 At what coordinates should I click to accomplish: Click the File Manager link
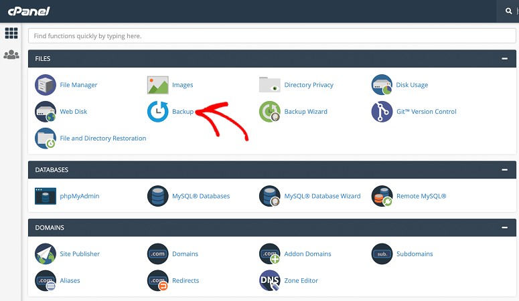click(78, 85)
